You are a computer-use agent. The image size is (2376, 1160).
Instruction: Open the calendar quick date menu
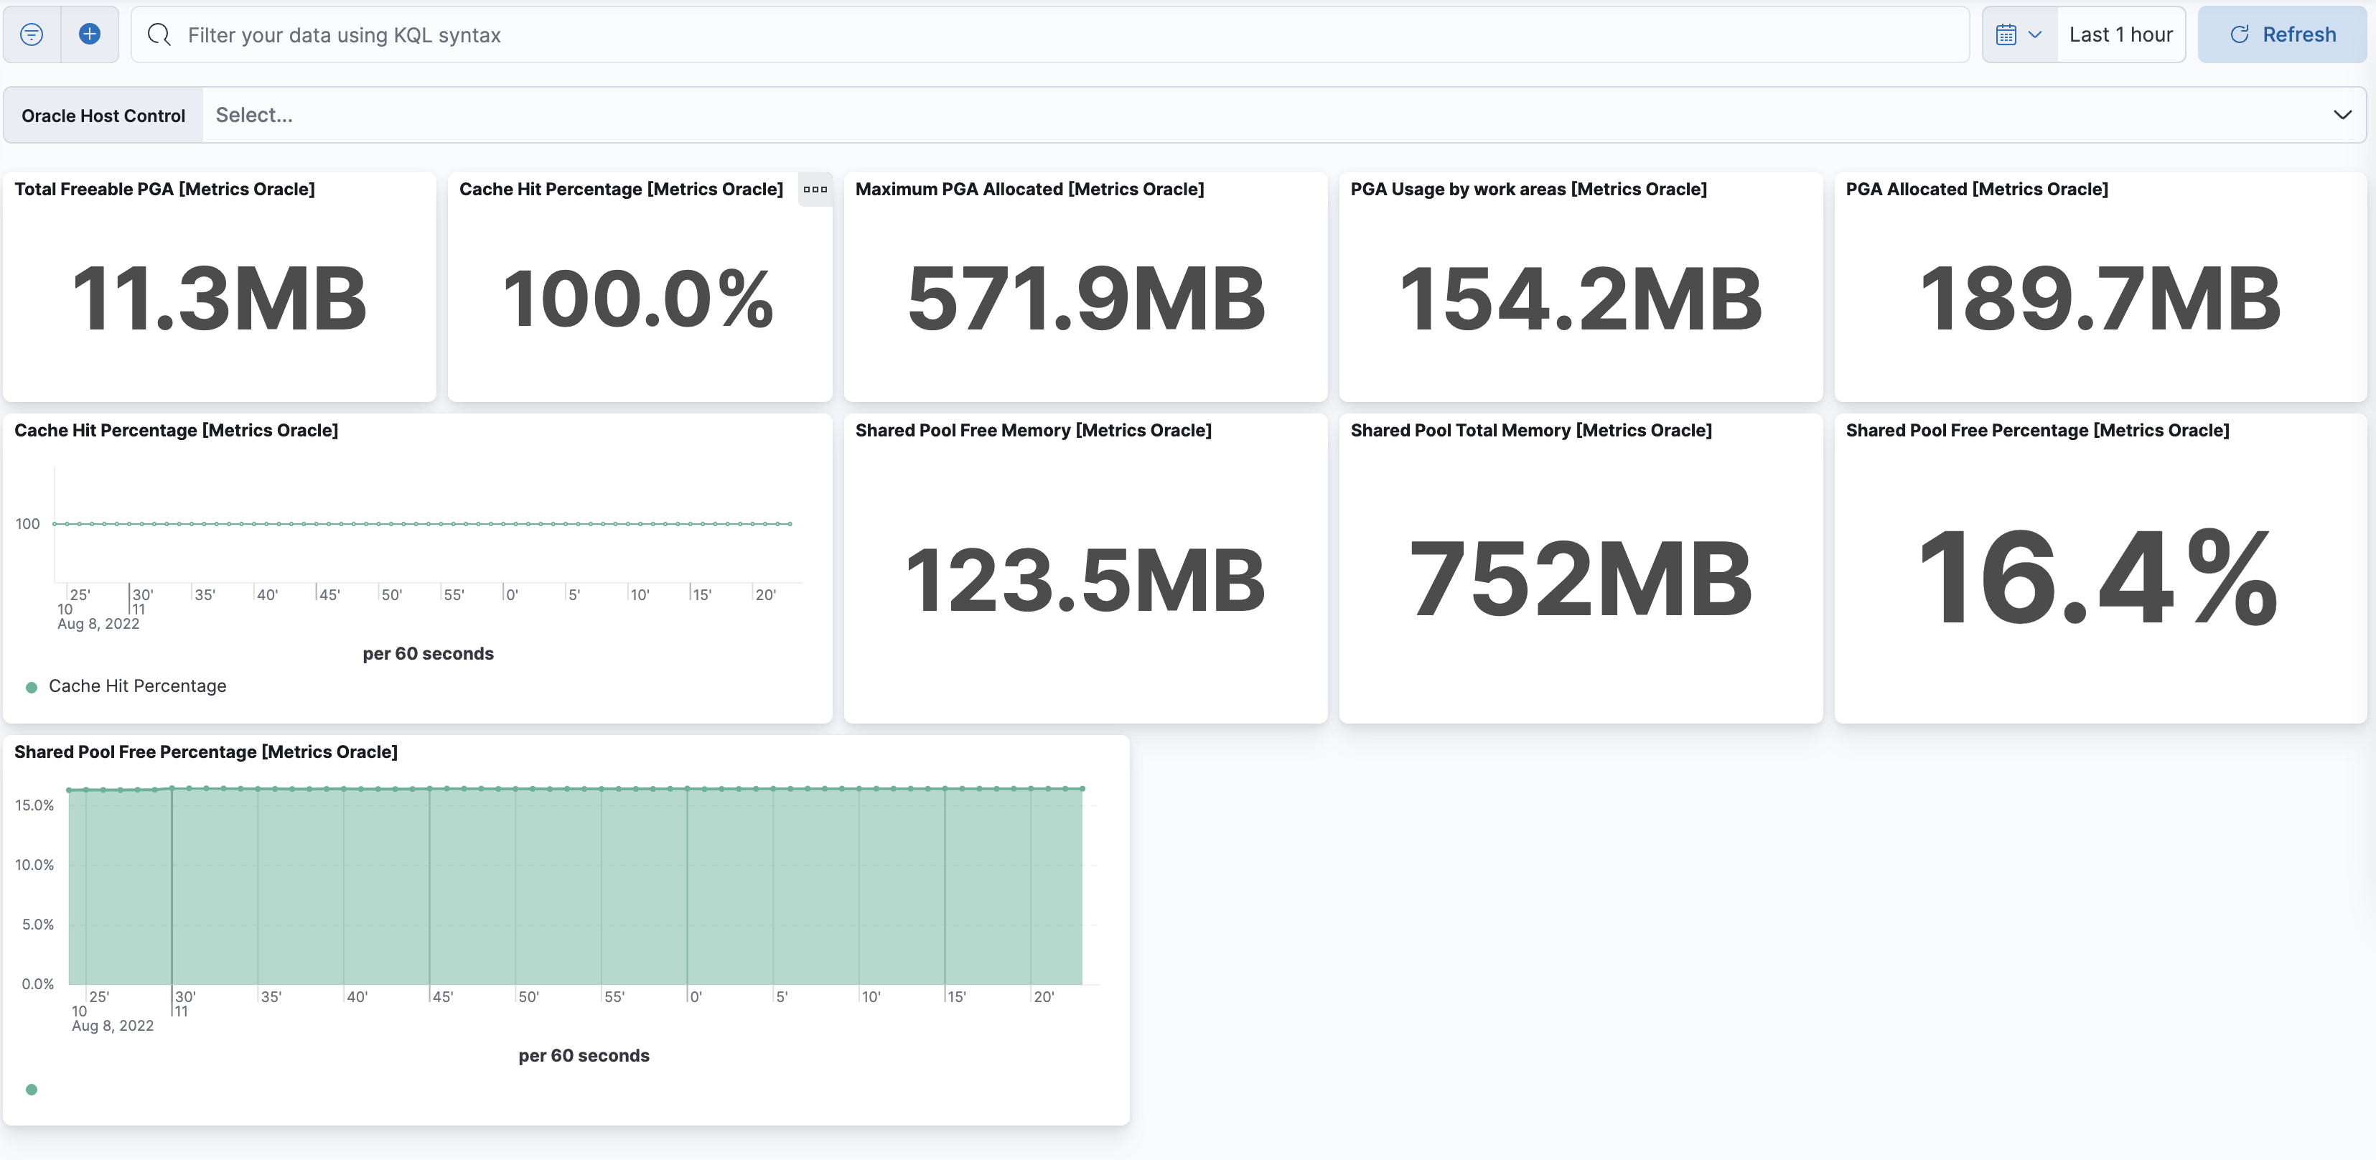2018,35
